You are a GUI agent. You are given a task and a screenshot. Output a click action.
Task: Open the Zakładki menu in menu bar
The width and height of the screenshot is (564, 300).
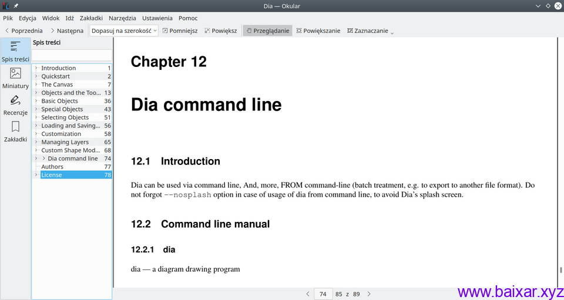pos(91,18)
